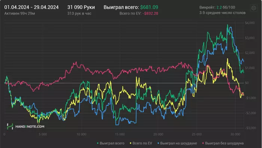Click the $3,000 y-axis label
Viewport: 262px width, 148px height.
[250, 38]
